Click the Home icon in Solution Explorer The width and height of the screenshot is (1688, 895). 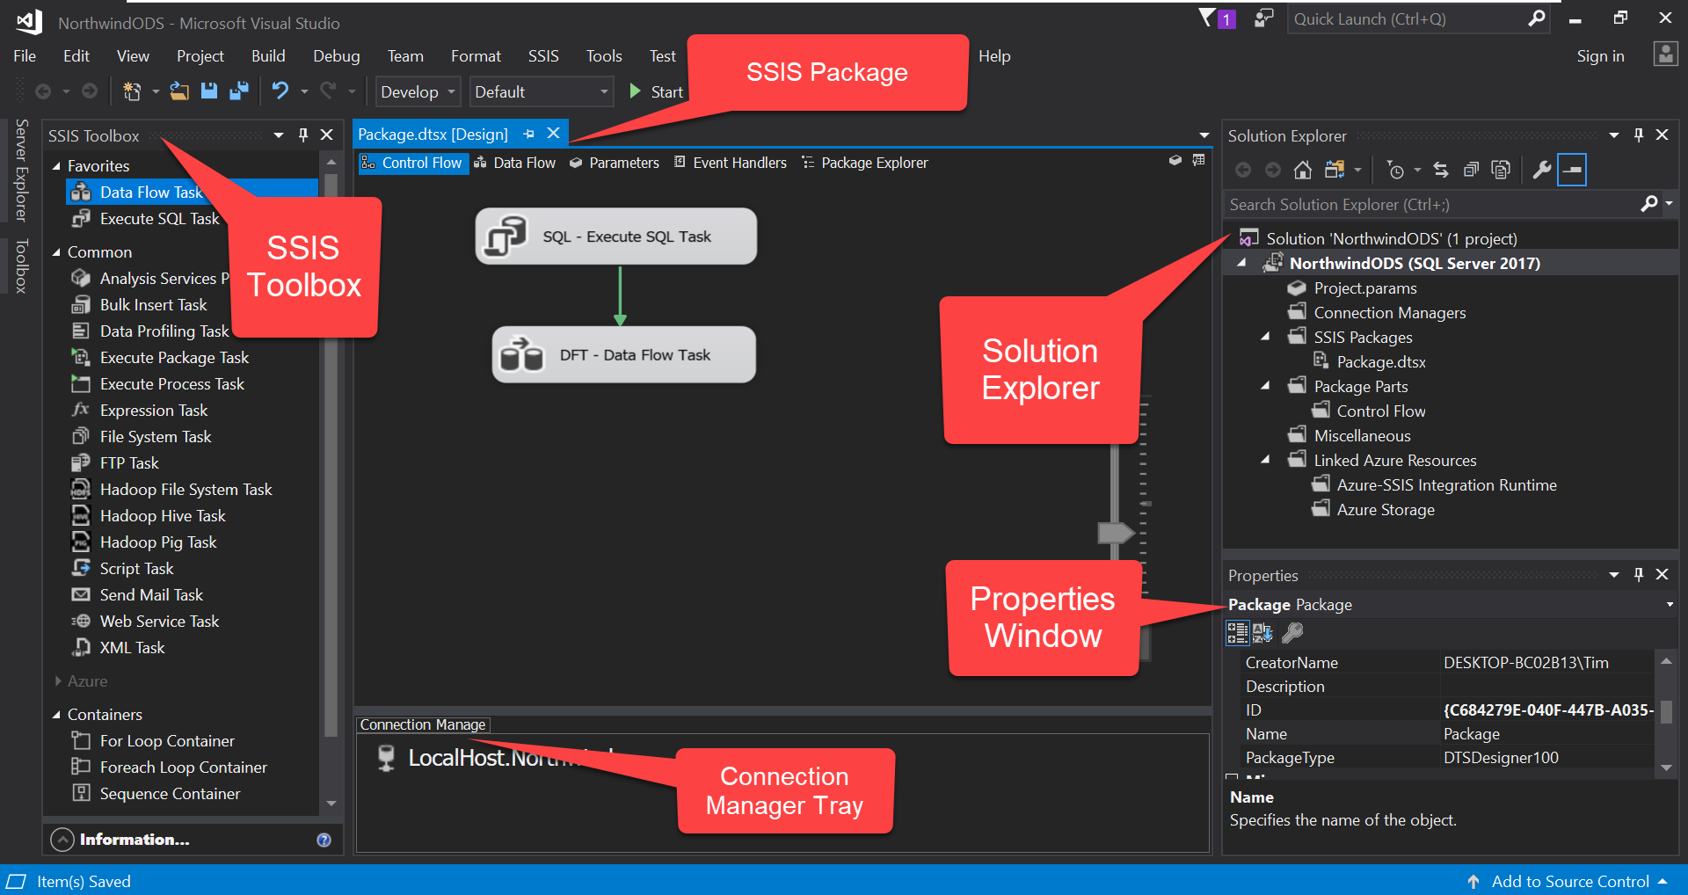[x=1303, y=170]
